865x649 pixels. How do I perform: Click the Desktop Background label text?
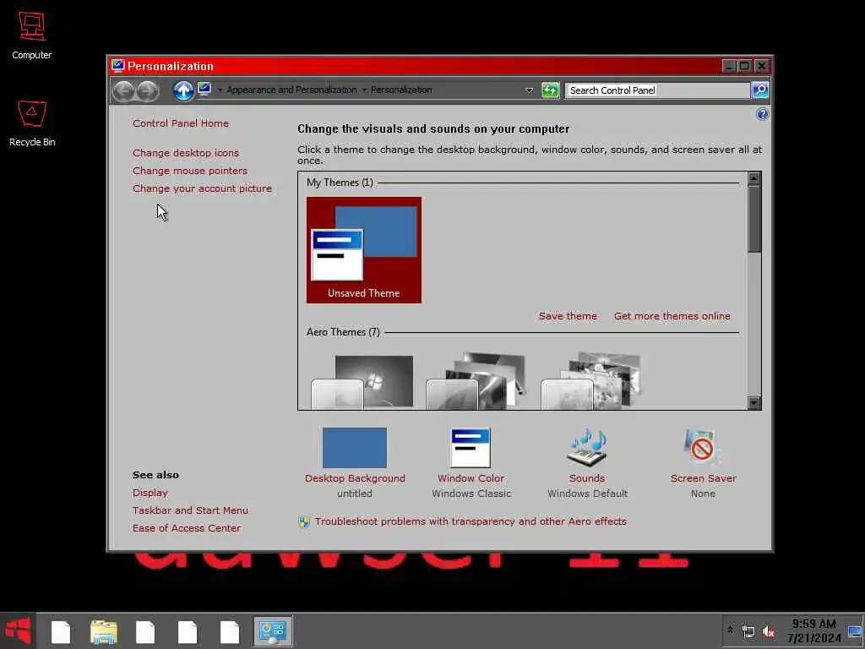click(355, 478)
